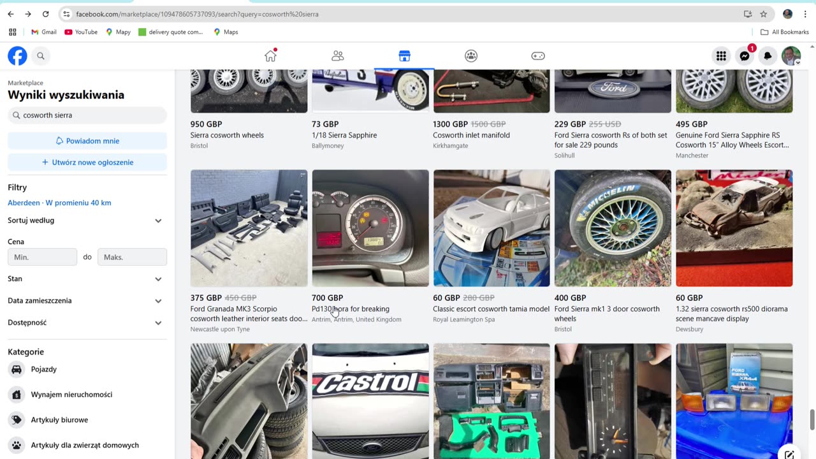The width and height of the screenshot is (816, 459).
Task: Open the Gaming tab icon
Action: pyautogui.click(x=538, y=56)
